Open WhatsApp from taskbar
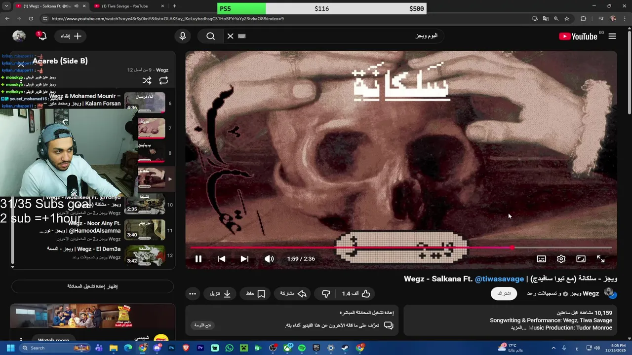This screenshot has width=632, height=355. tap(229, 348)
